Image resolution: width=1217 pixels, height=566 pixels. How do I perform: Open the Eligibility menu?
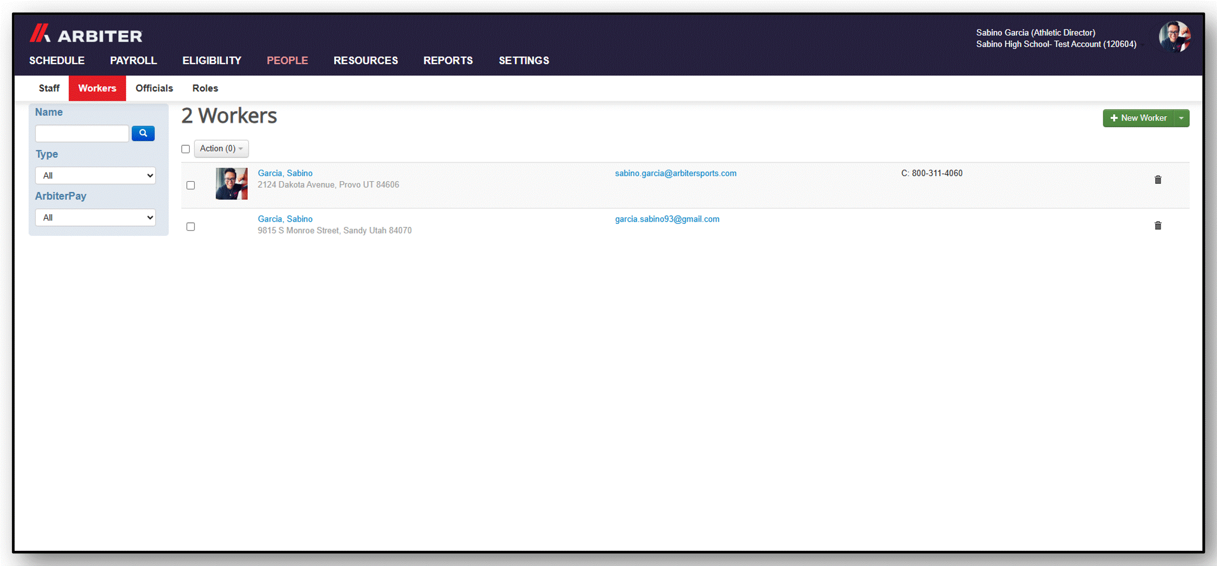[212, 61]
